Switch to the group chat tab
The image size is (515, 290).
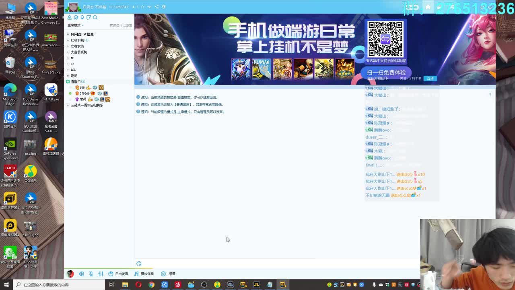(76, 17)
